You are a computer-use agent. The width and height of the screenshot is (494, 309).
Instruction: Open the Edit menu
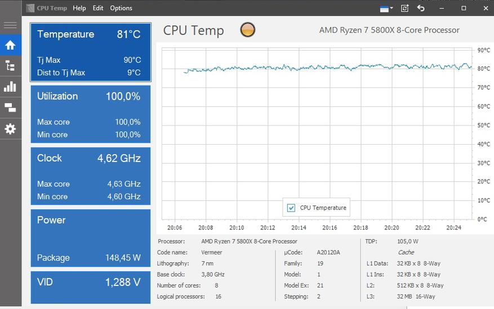point(98,8)
